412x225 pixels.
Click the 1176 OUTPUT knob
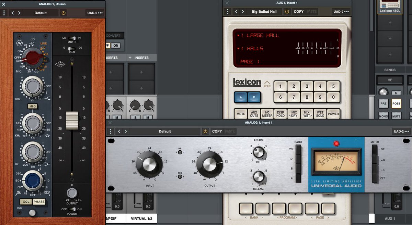click(x=209, y=164)
